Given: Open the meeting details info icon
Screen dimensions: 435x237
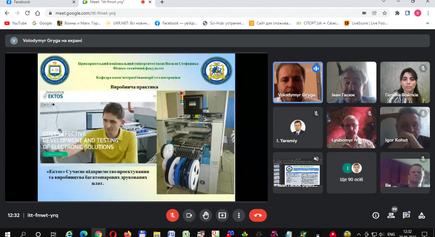Looking at the screenshot, I should (x=376, y=215).
